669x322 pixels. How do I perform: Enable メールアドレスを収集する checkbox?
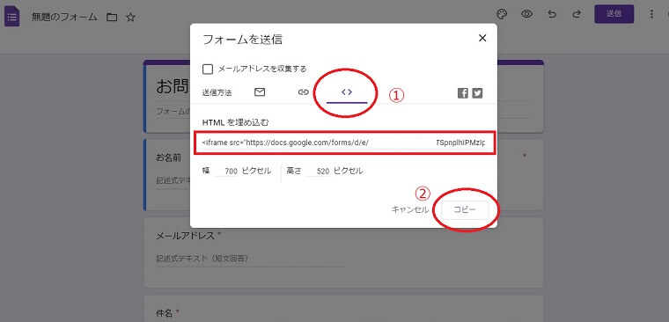pyautogui.click(x=208, y=70)
